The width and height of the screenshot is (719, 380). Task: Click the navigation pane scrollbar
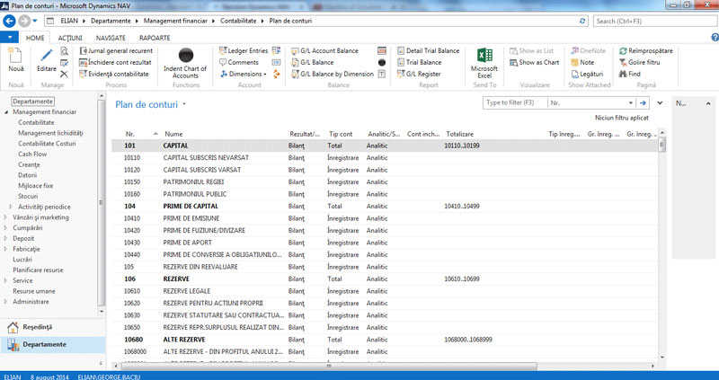coord(102,204)
